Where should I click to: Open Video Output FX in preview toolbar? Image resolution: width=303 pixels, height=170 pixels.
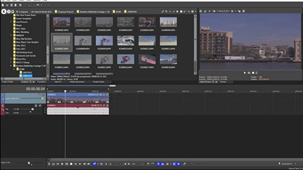(x=209, y=11)
